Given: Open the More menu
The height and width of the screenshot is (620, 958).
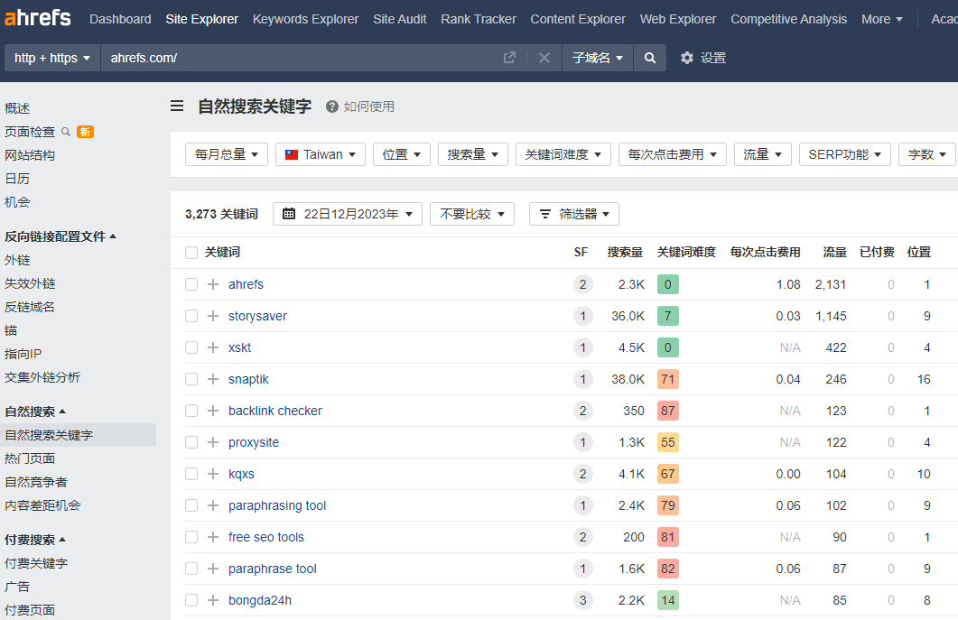Looking at the screenshot, I should [x=881, y=18].
